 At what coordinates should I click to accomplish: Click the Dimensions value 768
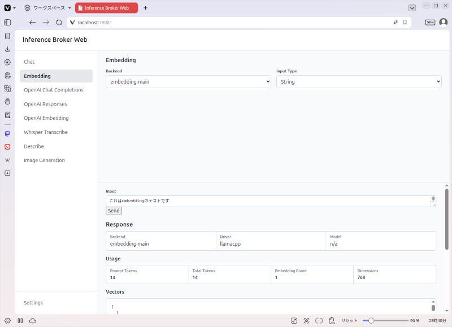pos(361,277)
